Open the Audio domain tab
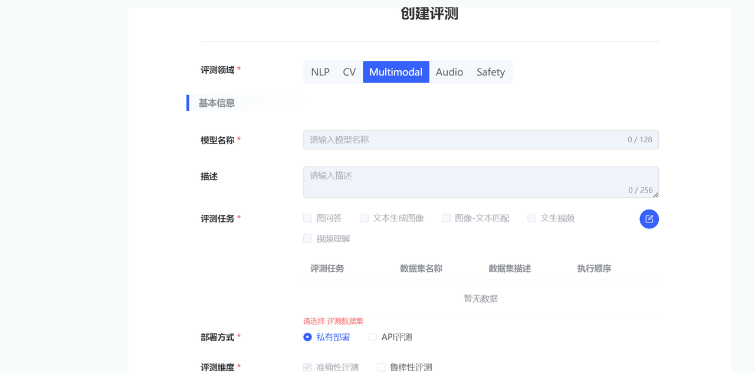 pos(449,72)
